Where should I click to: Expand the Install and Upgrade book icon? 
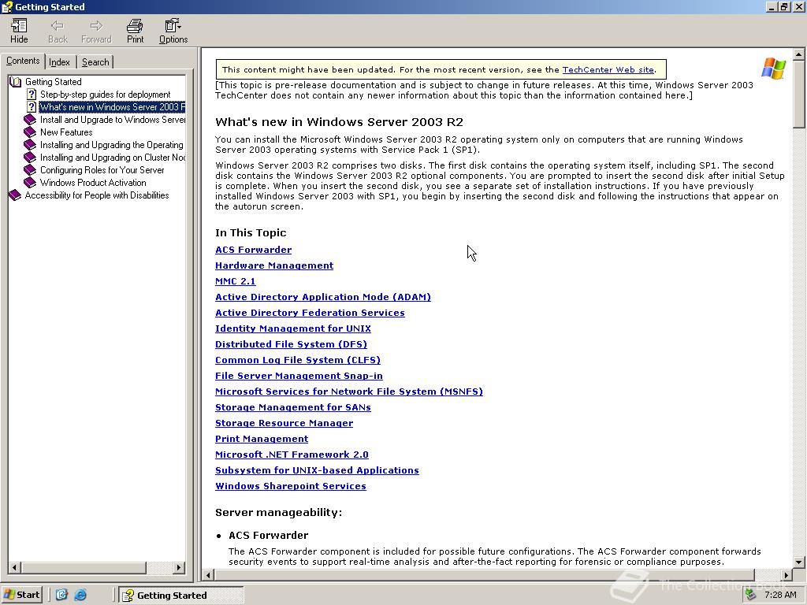[x=31, y=120]
